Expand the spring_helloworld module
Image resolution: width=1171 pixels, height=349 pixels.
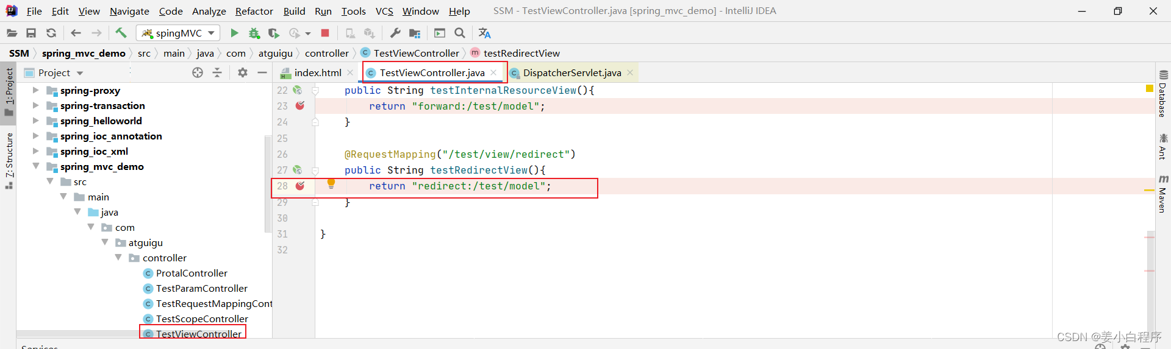coord(35,121)
